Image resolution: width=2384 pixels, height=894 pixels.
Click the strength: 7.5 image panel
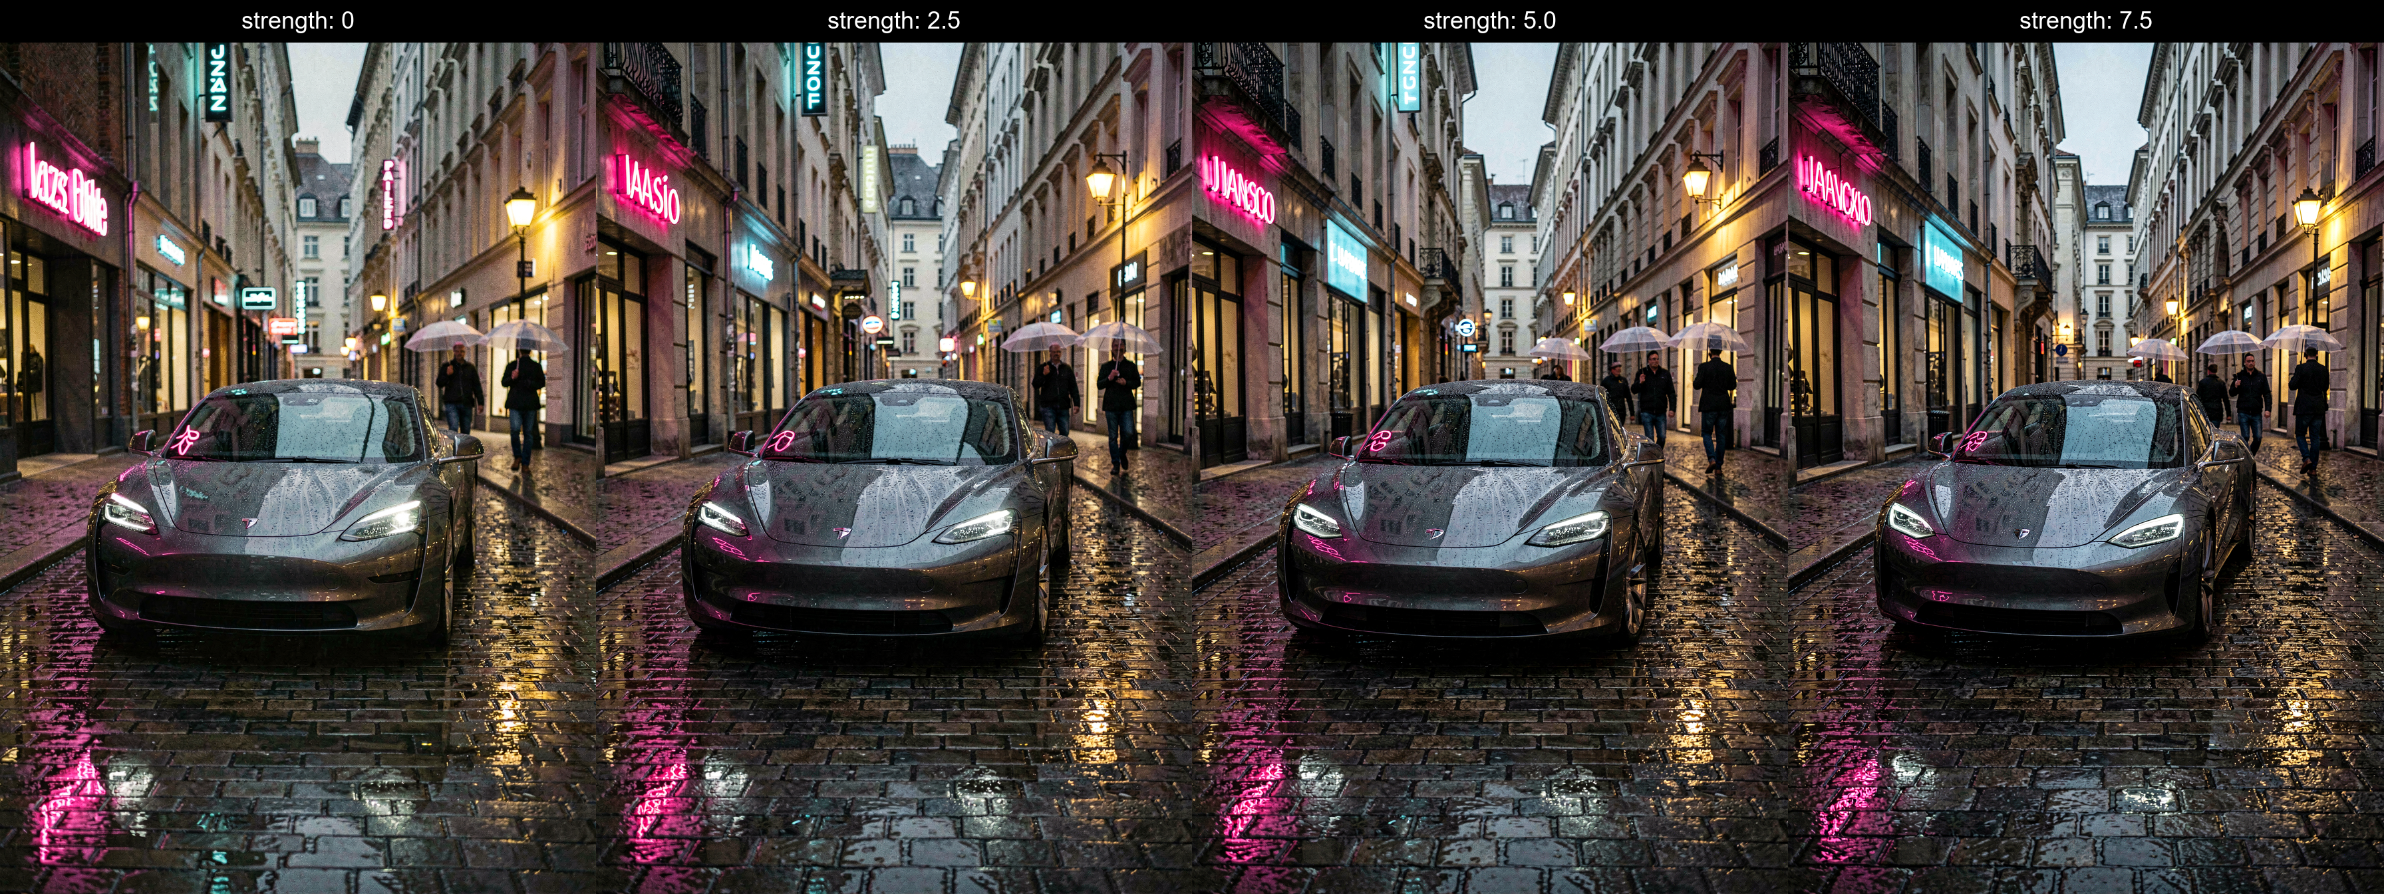[2086, 468]
